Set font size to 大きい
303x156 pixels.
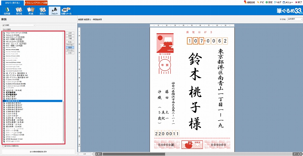tap(70, 42)
